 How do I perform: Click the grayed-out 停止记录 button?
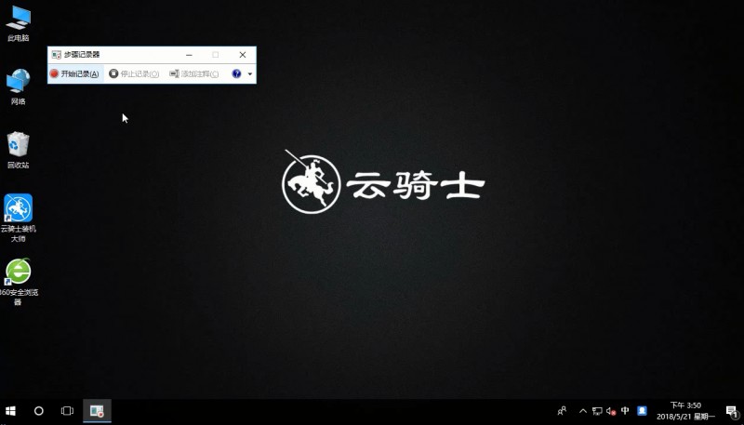(x=134, y=73)
